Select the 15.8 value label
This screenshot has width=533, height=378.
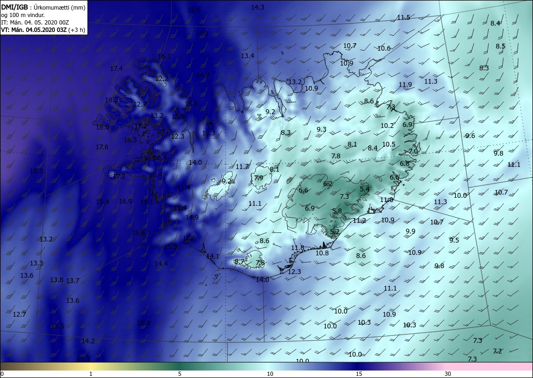point(139,232)
